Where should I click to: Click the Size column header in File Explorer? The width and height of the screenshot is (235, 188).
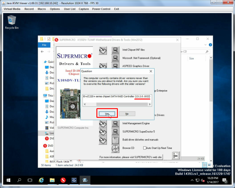[x=192, y=58]
